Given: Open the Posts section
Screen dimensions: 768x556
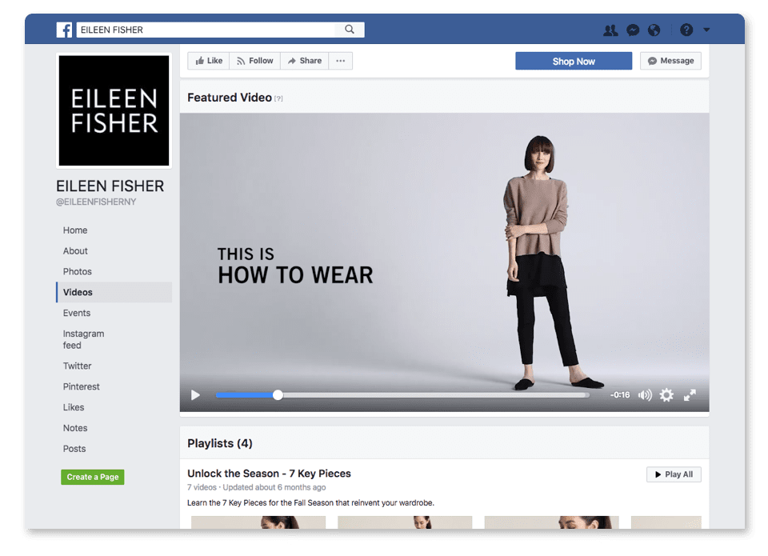Looking at the screenshot, I should pos(74,449).
